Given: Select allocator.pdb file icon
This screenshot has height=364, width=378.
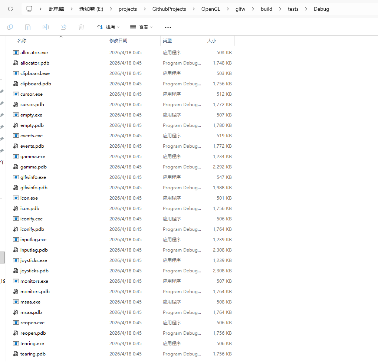Looking at the screenshot, I should [x=16, y=63].
